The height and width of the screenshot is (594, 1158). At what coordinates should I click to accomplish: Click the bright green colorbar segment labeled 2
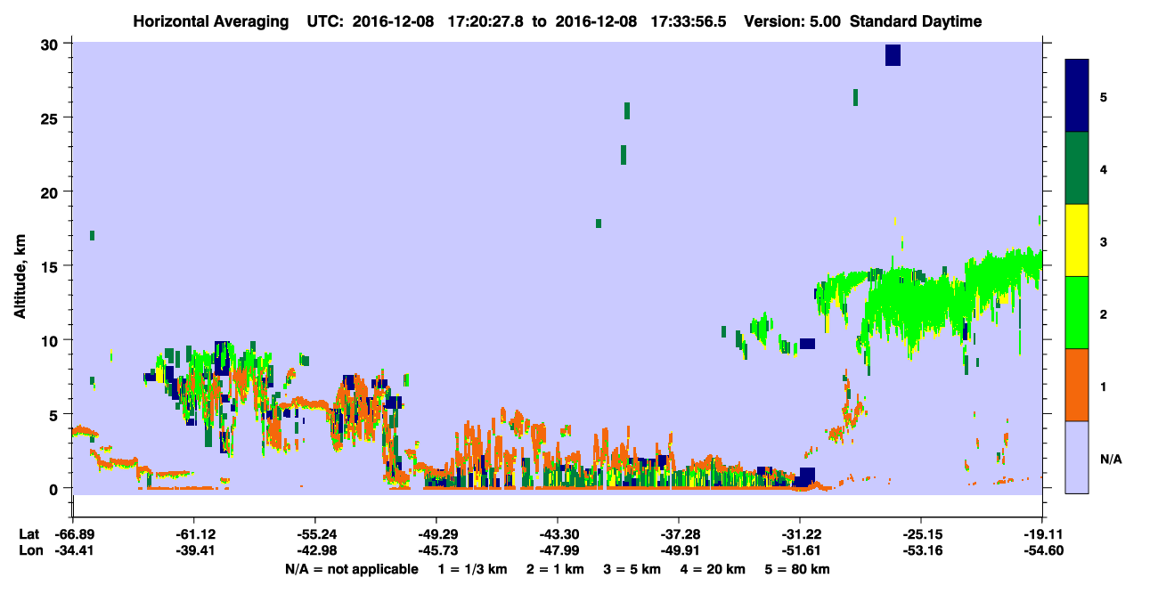(1077, 313)
